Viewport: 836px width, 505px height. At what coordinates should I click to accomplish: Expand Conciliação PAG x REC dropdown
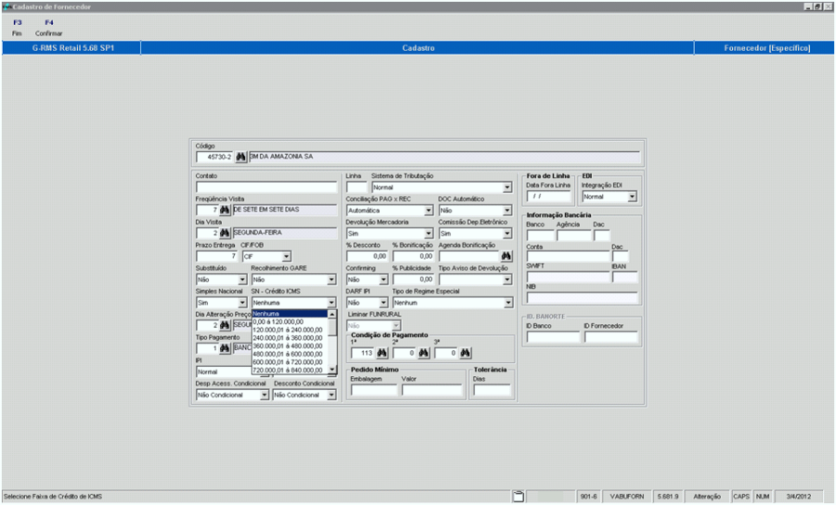click(x=428, y=211)
